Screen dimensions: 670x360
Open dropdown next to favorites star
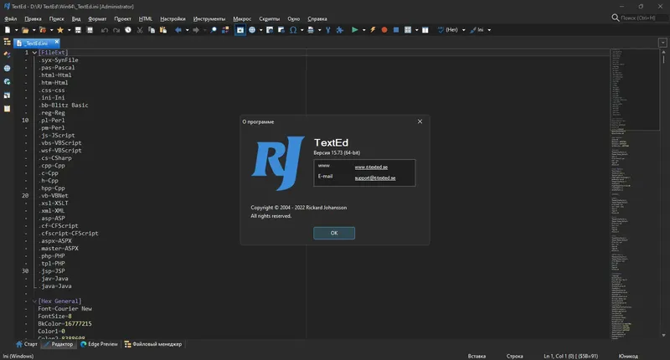(69, 30)
